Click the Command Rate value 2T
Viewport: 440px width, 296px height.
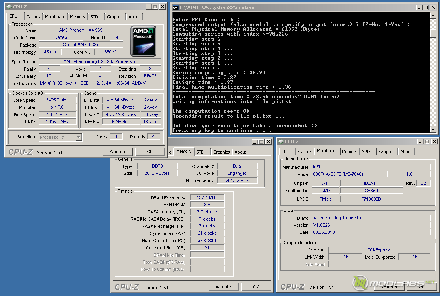[207, 247]
